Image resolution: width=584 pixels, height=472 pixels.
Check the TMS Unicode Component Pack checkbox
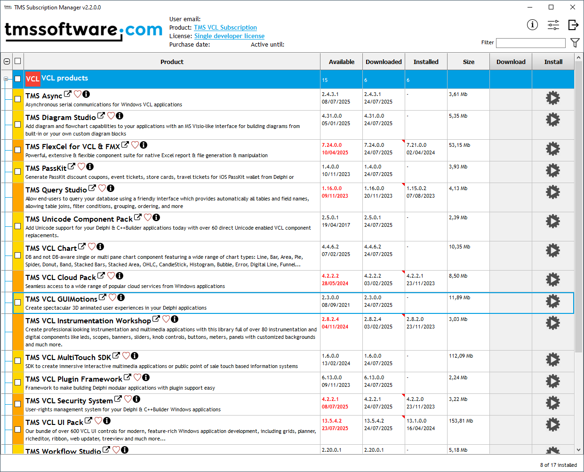[x=18, y=226]
